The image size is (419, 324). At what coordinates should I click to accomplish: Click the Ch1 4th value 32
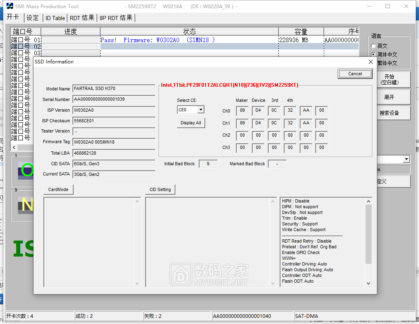coord(290,123)
